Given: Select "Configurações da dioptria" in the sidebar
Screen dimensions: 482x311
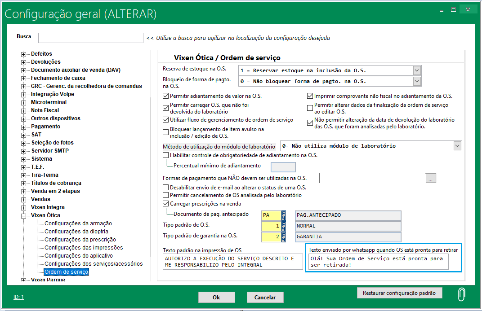Looking at the screenshot, I should 75,231.
